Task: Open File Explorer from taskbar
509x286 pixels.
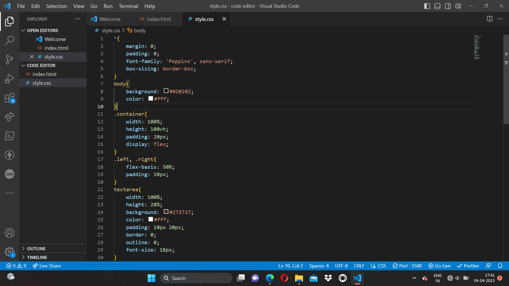Action: click(299, 278)
